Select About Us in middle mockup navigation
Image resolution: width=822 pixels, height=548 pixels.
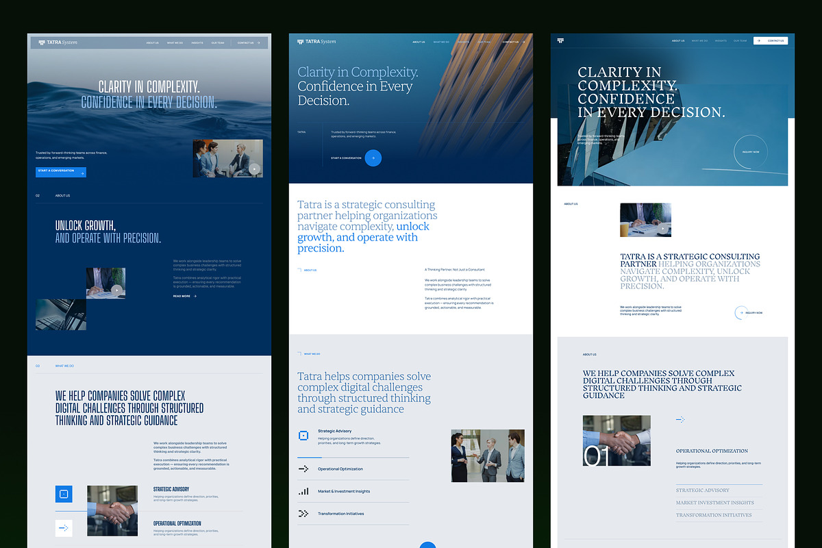(419, 42)
